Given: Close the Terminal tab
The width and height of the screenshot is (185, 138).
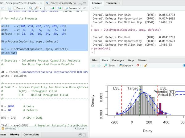Looking at the screenshot, I should 119,3.
